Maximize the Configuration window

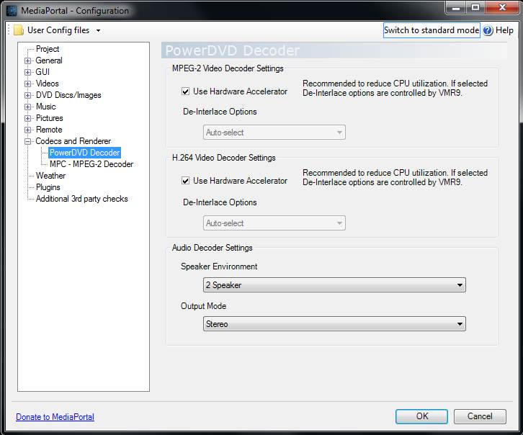coord(475,8)
